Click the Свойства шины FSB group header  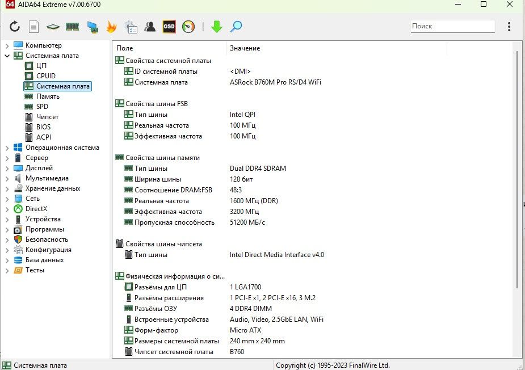(152, 104)
